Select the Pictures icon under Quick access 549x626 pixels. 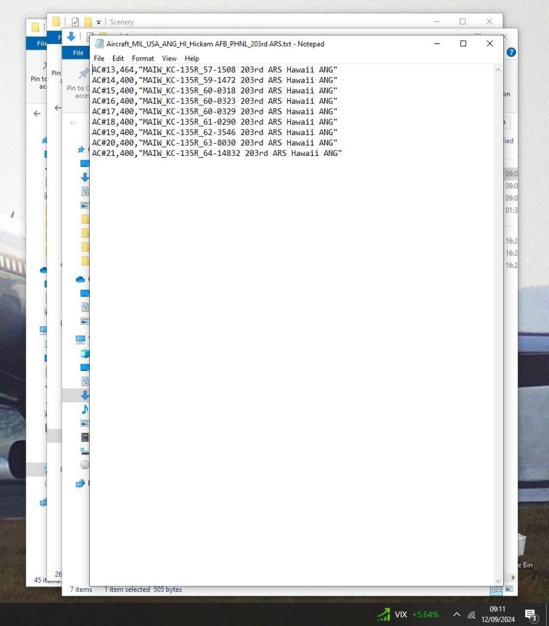[x=85, y=205]
